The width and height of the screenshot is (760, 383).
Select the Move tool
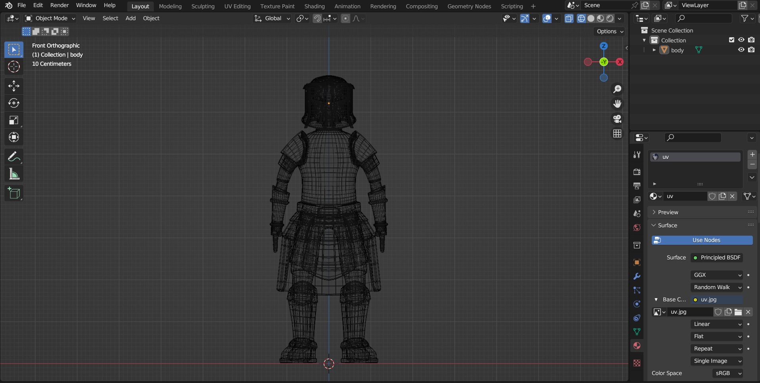(x=14, y=86)
